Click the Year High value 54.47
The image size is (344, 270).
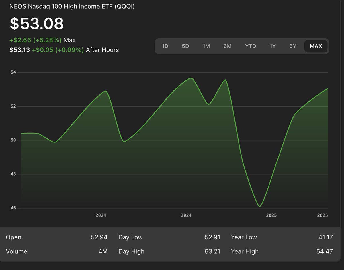325,251
